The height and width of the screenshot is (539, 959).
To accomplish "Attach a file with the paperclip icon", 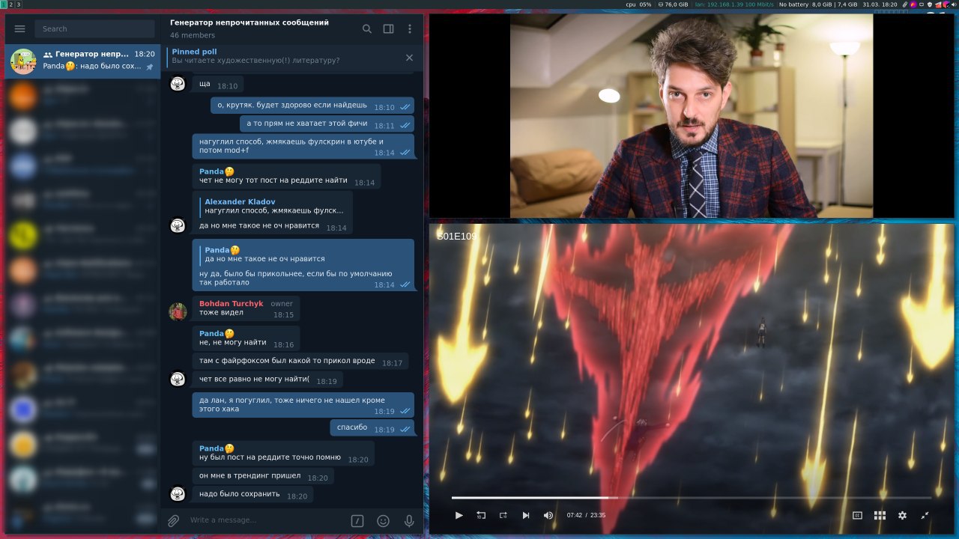I will [x=174, y=520].
